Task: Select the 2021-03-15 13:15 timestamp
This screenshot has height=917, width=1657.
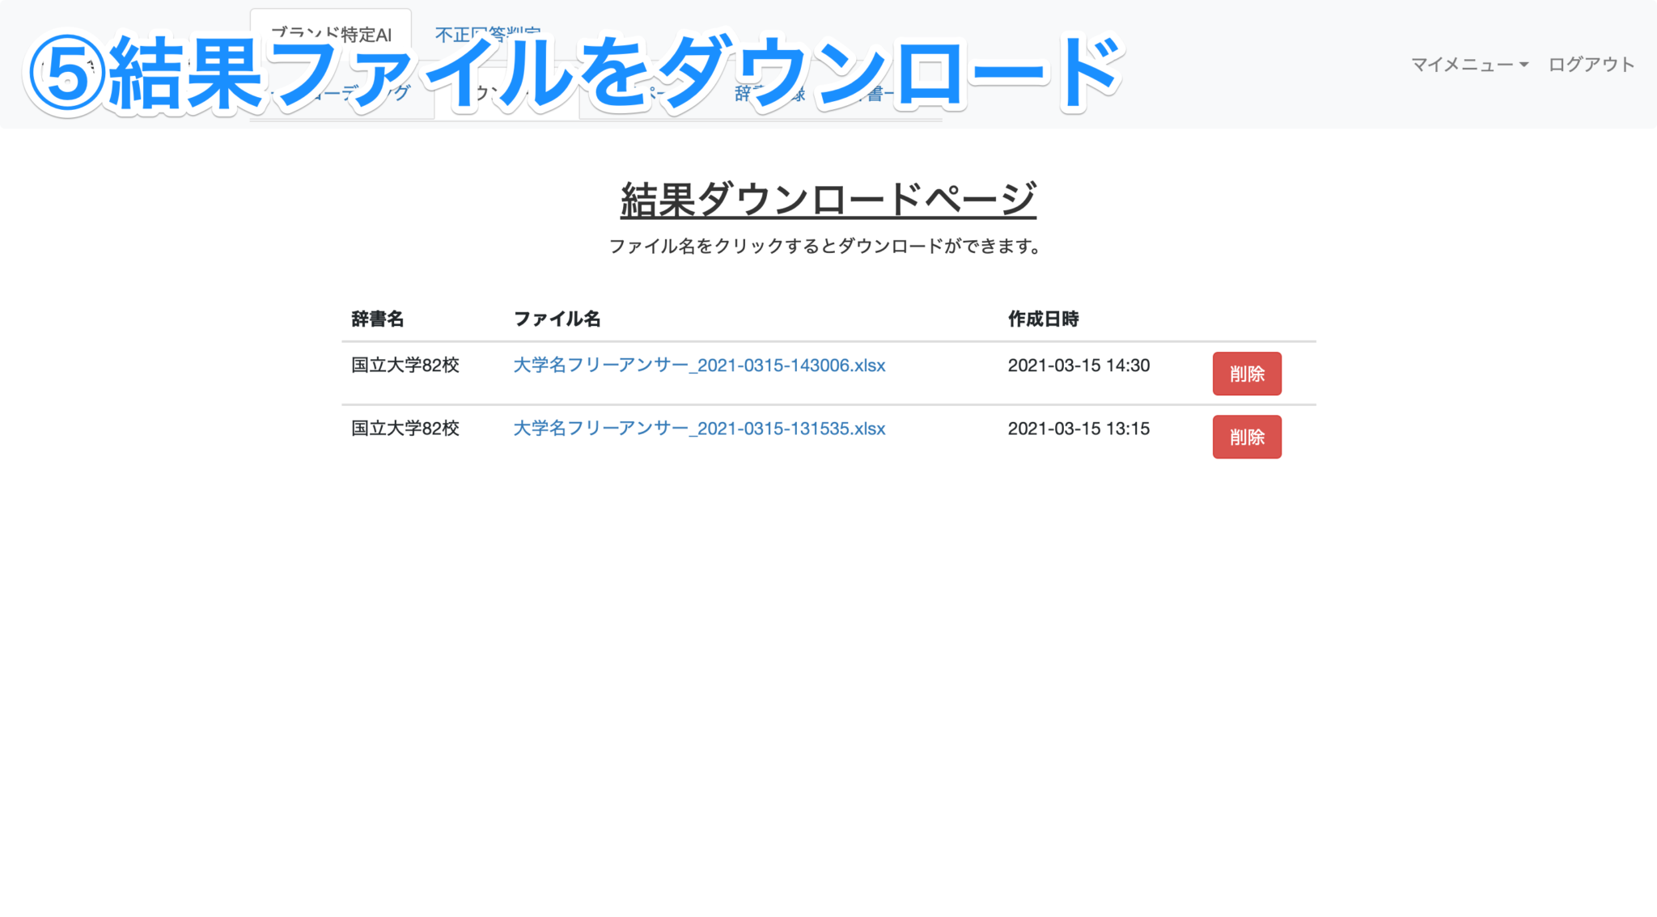Action: pyautogui.click(x=1079, y=429)
